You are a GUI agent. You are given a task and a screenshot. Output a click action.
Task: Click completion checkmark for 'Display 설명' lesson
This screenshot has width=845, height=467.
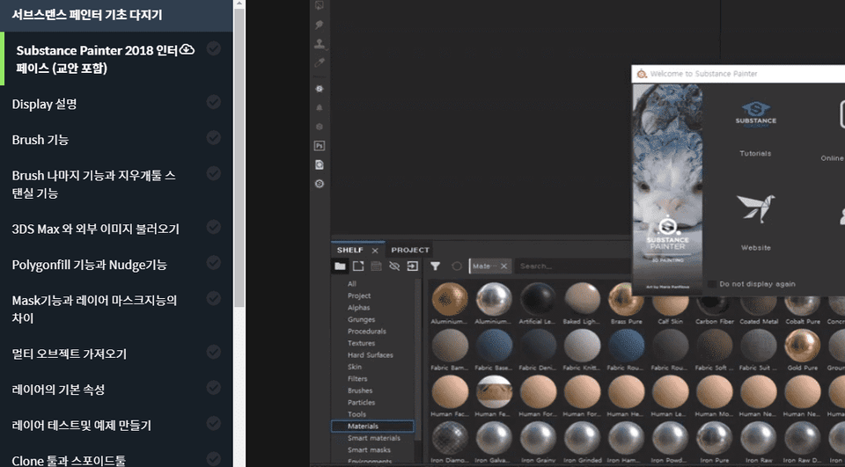click(x=213, y=103)
